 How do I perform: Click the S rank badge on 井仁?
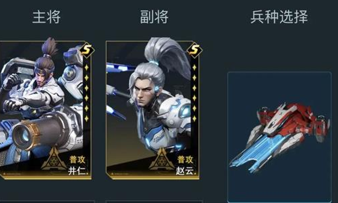87,50
